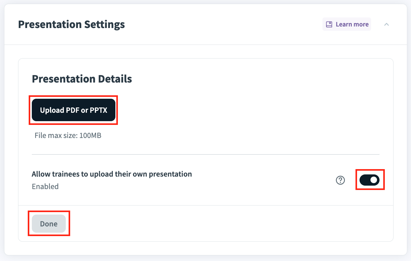This screenshot has width=411, height=261.
Task: Open the Learn more link
Action: click(347, 24)
